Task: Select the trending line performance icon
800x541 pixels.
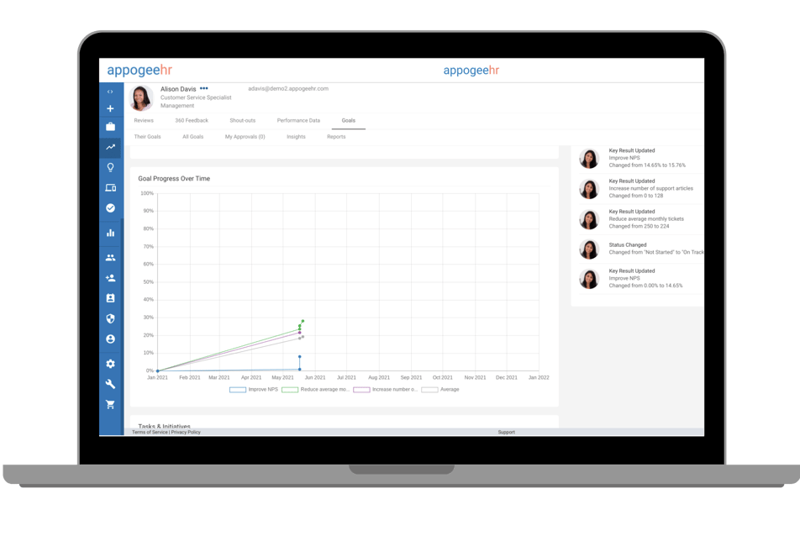Action: (x=110, y=147)
